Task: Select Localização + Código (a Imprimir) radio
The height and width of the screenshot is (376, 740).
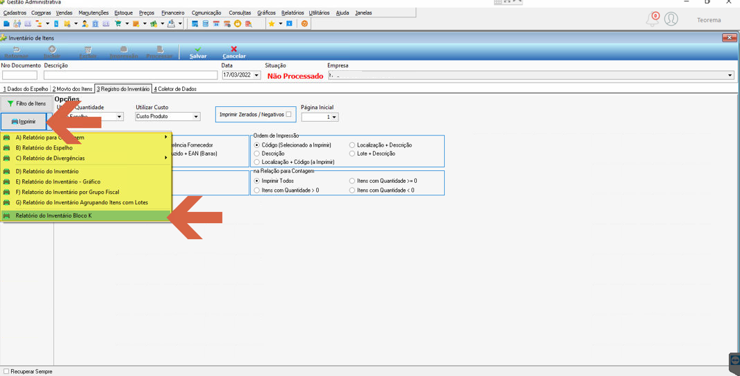Action: tap(256, 162)
